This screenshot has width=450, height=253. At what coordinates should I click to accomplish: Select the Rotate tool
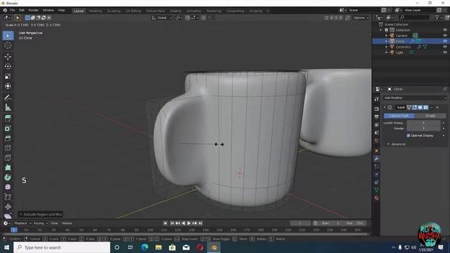click(x=8, y=66)
